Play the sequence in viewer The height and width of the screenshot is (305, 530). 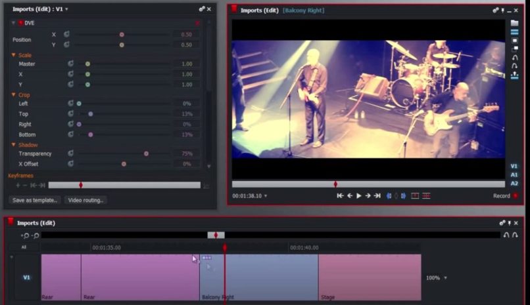coord(359,196)
